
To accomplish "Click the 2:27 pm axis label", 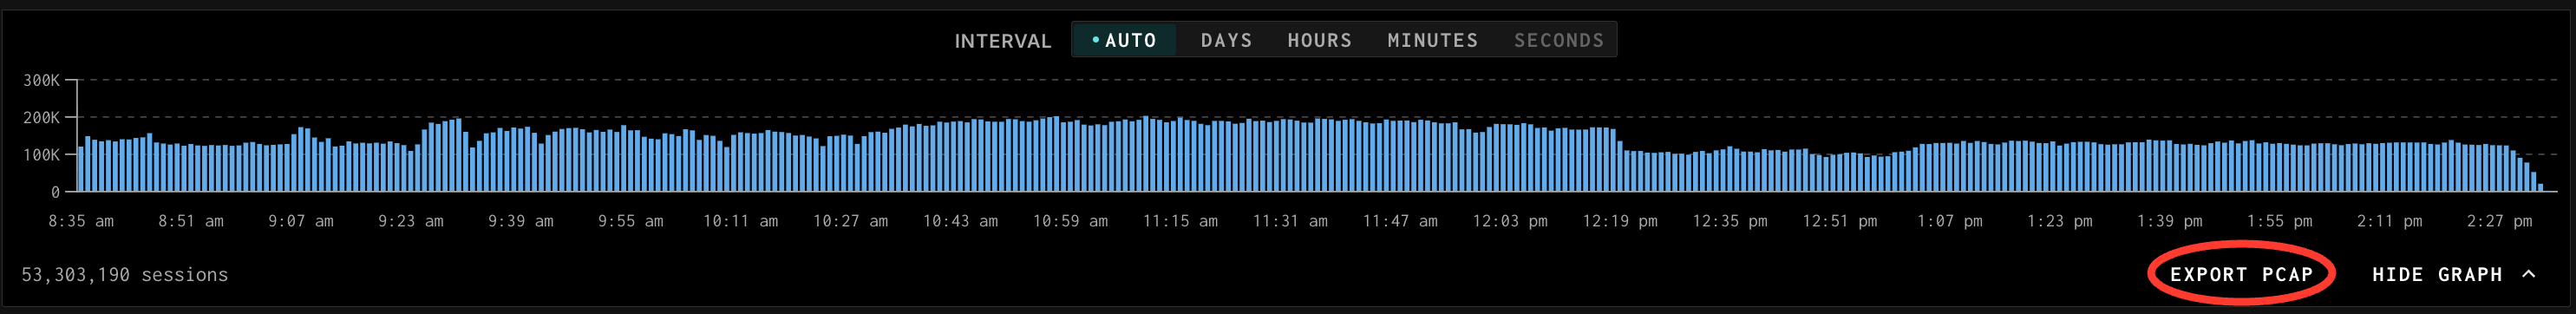I will [x=2499, y=221].
